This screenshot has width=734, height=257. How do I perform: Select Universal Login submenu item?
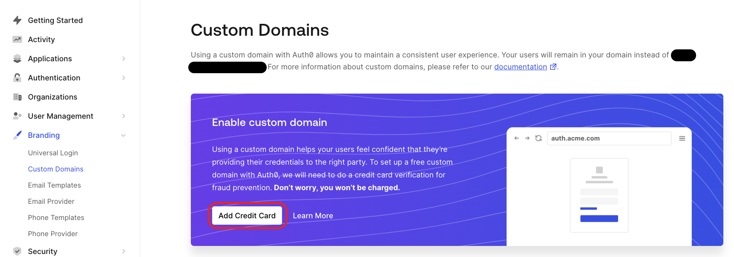tap(53, 153)
